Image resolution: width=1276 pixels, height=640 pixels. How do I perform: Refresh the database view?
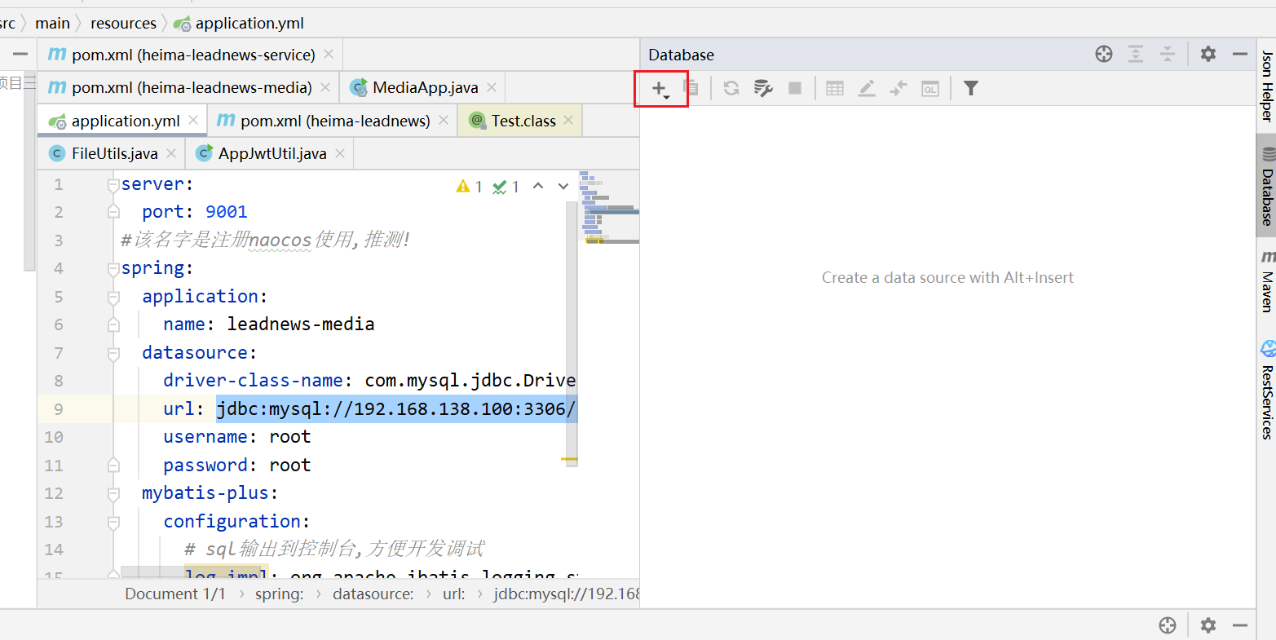coord(731,88)
